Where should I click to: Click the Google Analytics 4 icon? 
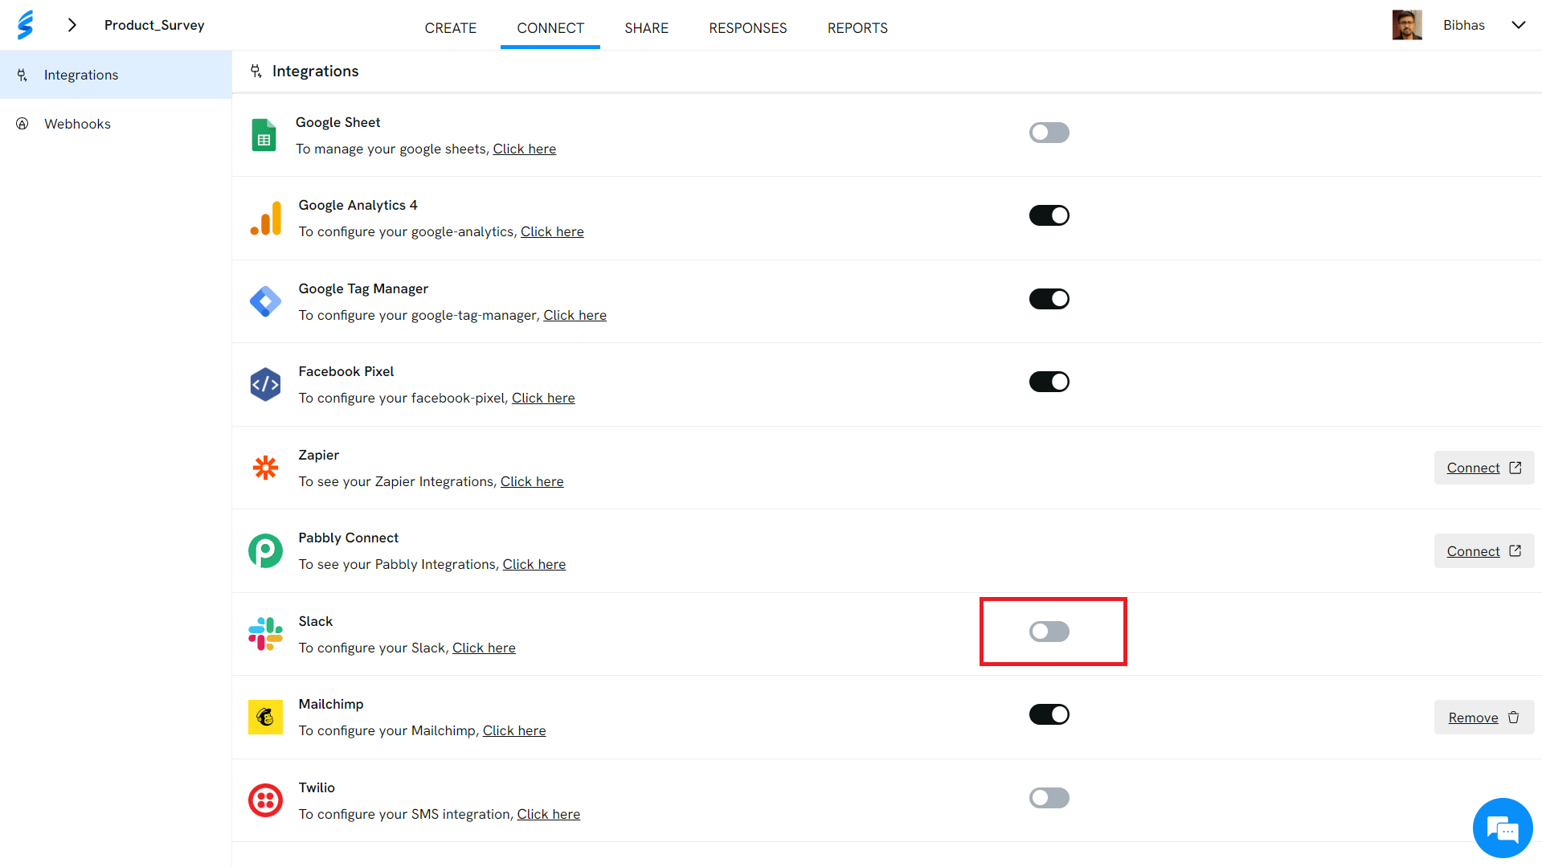click(x=266, y=219)
